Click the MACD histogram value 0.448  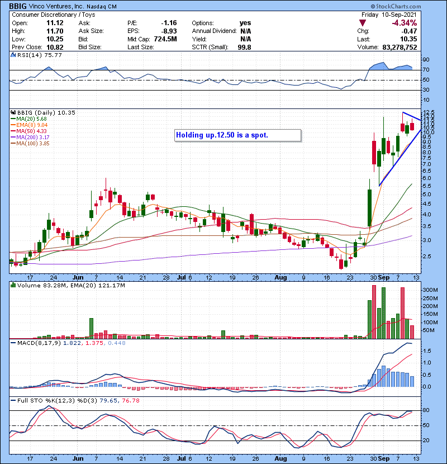tap(117, 343)
